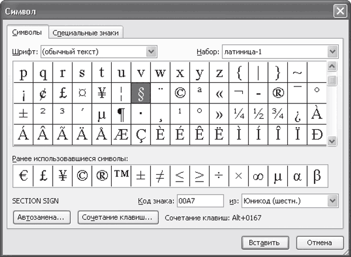Click the Код знака input field
This screenshot has width=351, height=257.
pos(201,201)
